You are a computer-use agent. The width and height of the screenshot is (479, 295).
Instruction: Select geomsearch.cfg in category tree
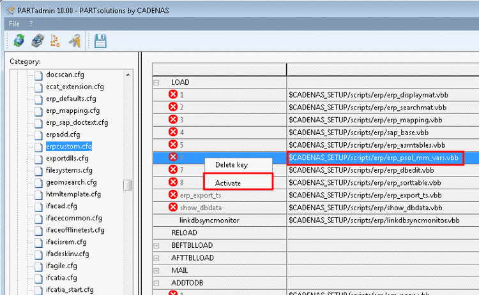coord(72,182)
